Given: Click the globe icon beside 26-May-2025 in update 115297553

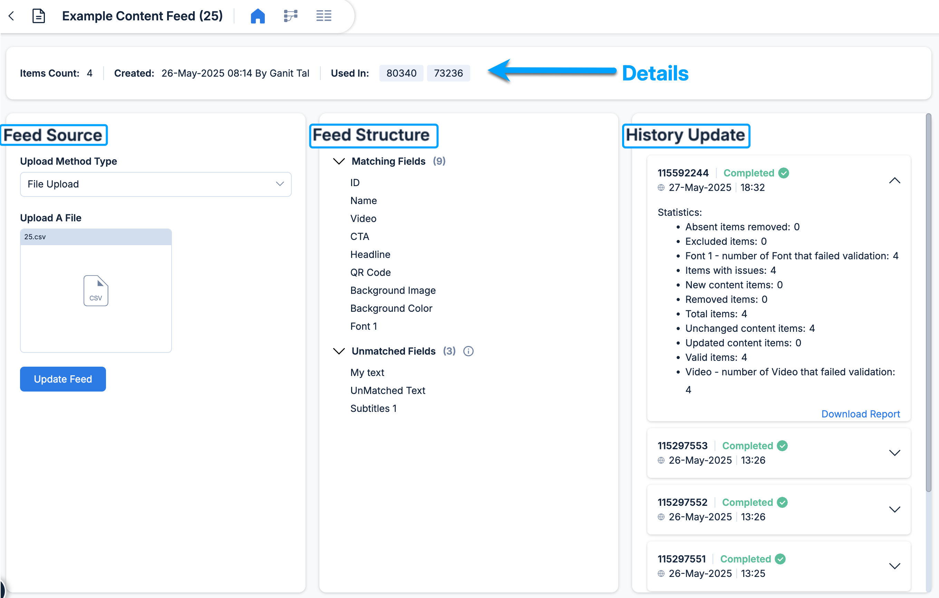Looking at the screenshot, I should pos(661,460).
